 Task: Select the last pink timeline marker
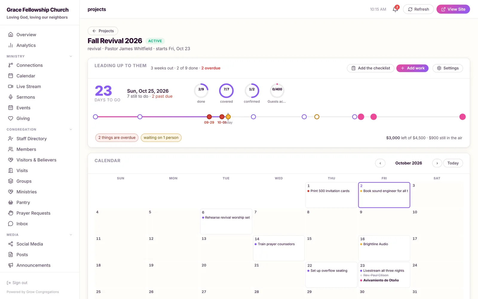tap(462, 117)
